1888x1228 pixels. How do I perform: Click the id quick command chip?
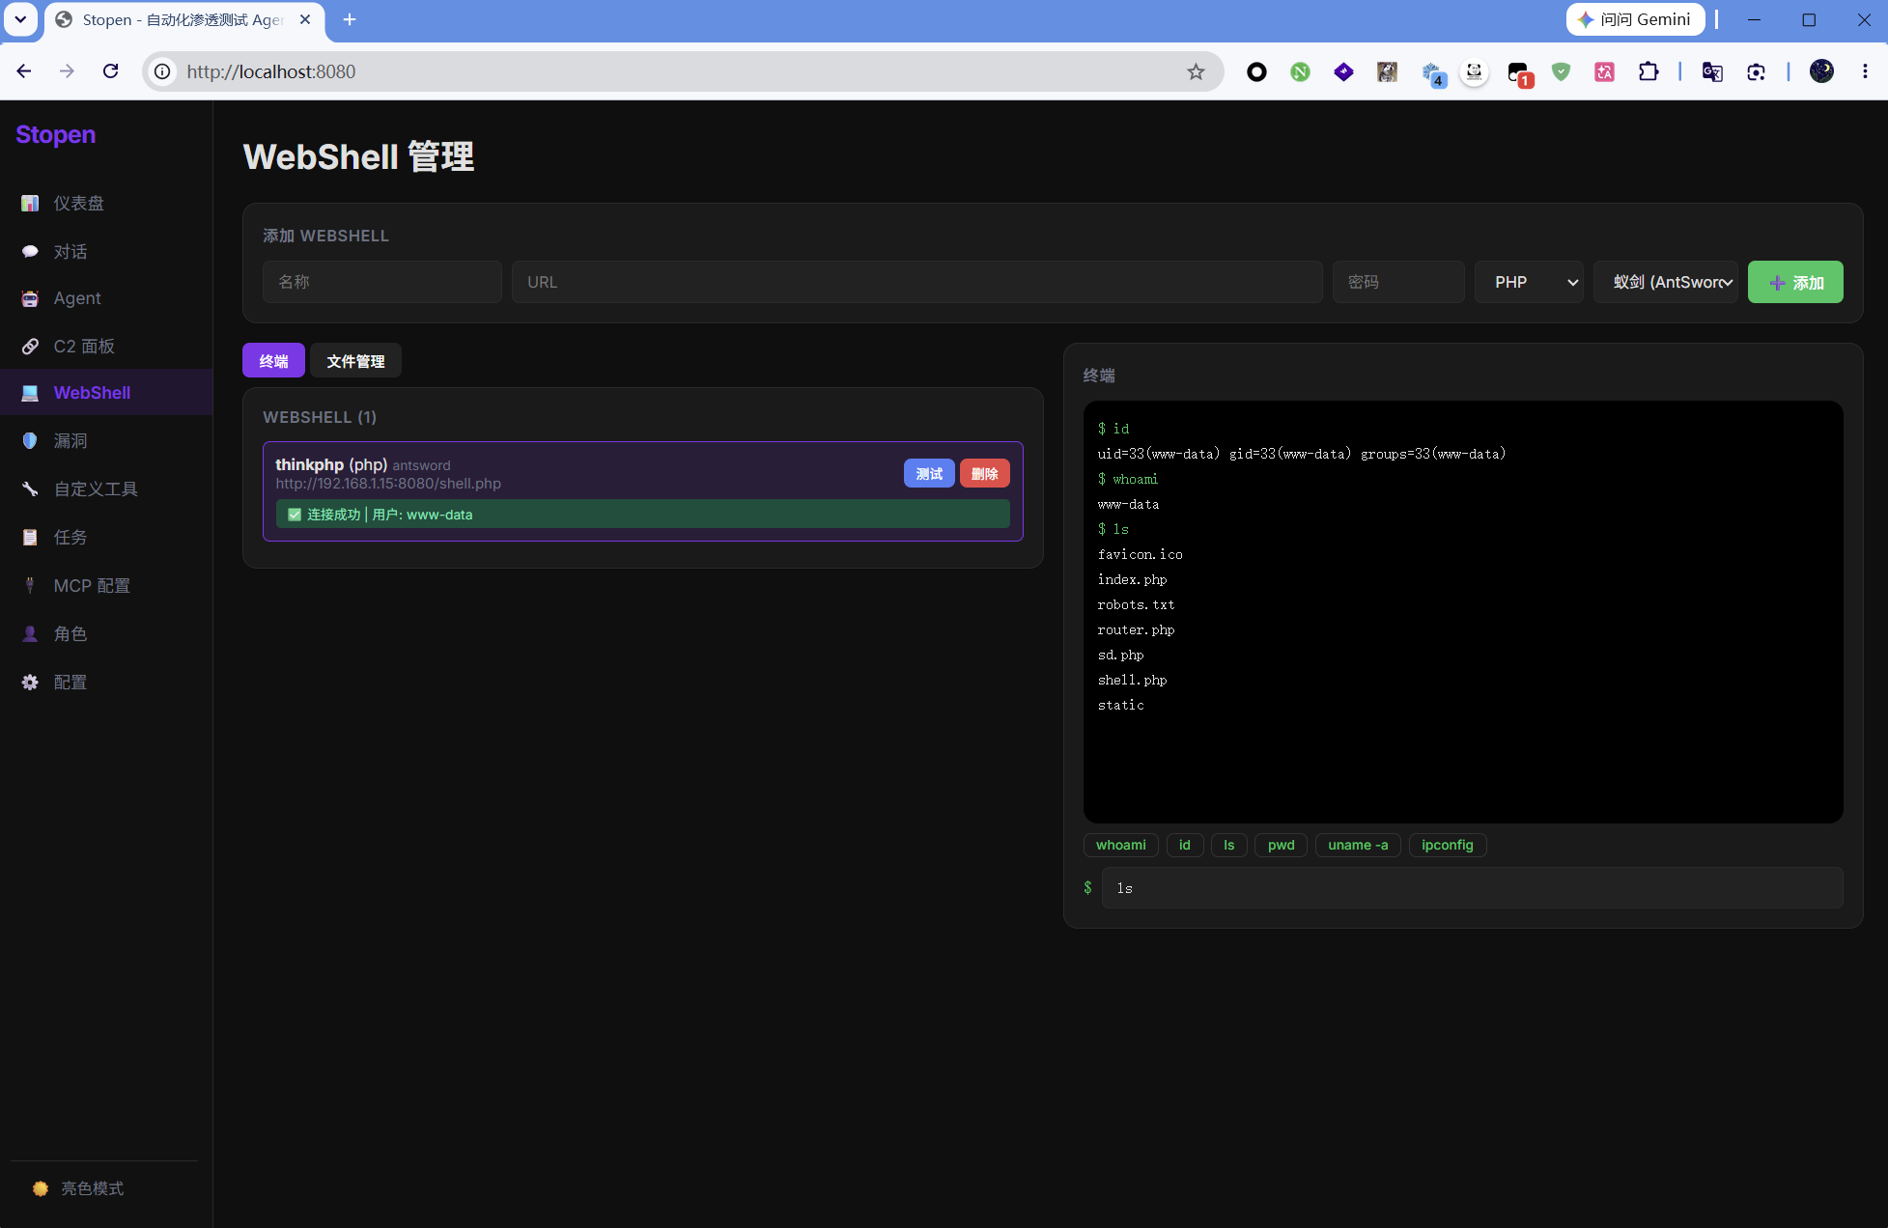point(1185,845)
